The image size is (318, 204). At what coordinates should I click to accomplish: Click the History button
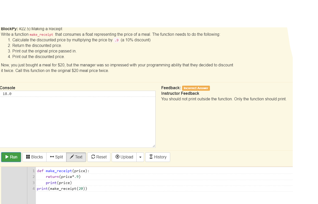[x=157, y=157]
